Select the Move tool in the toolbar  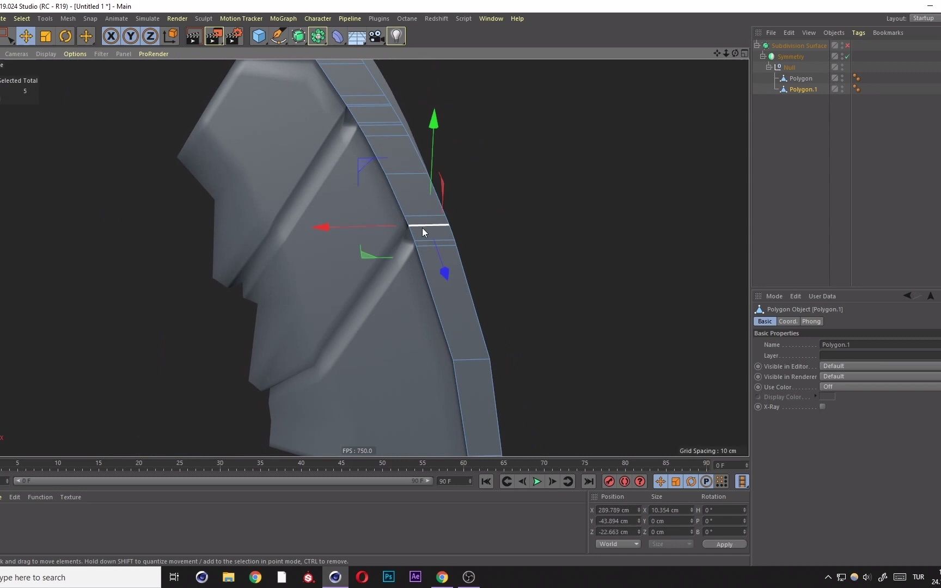click(x=26, y=36)
